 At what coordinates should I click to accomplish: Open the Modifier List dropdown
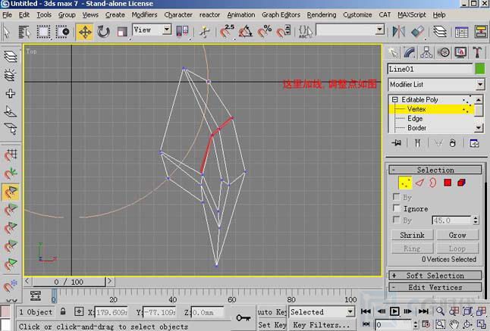coord(480,84)
